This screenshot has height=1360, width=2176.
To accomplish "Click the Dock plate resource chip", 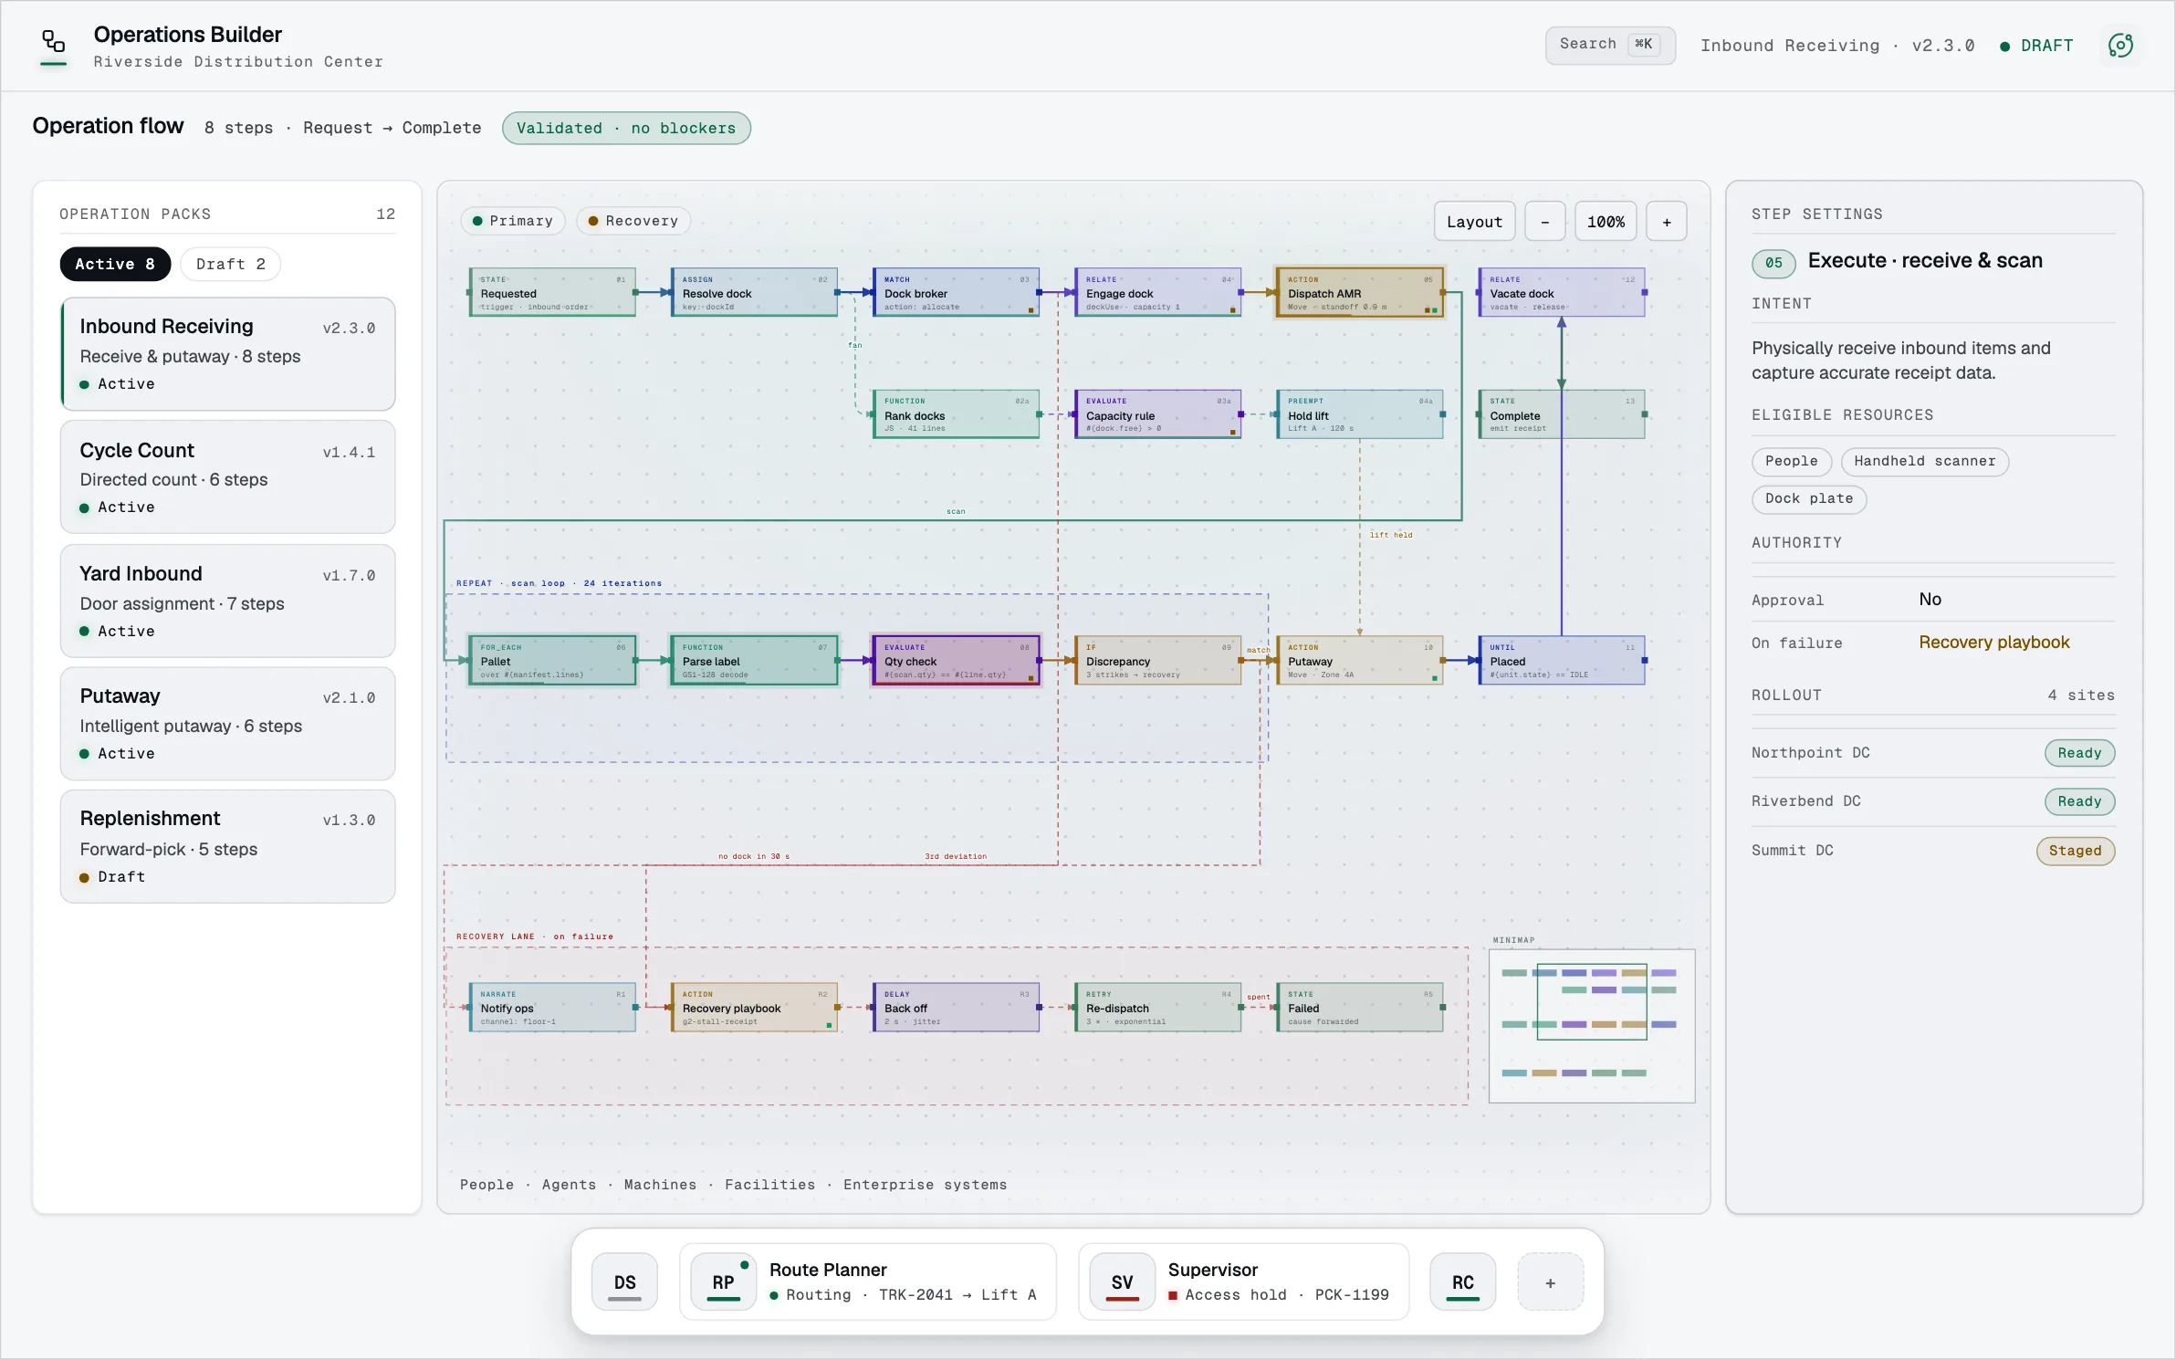I will [x=1809, y=498].
